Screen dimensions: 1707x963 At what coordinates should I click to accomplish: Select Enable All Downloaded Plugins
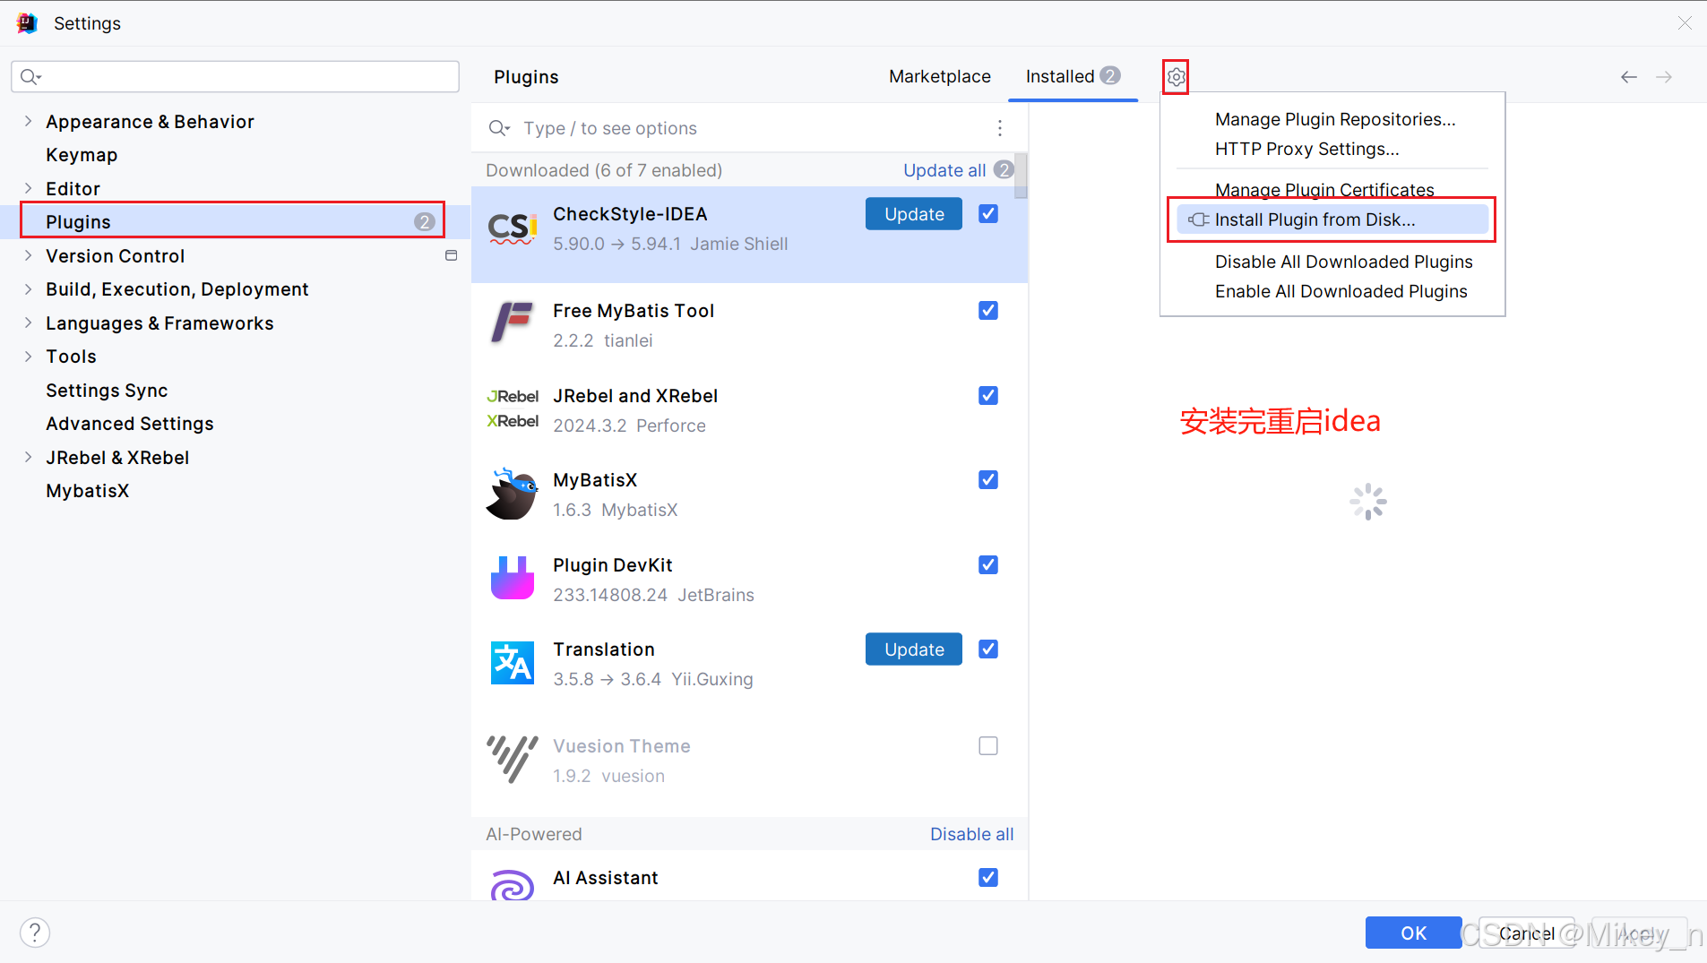click(1341, 291)
